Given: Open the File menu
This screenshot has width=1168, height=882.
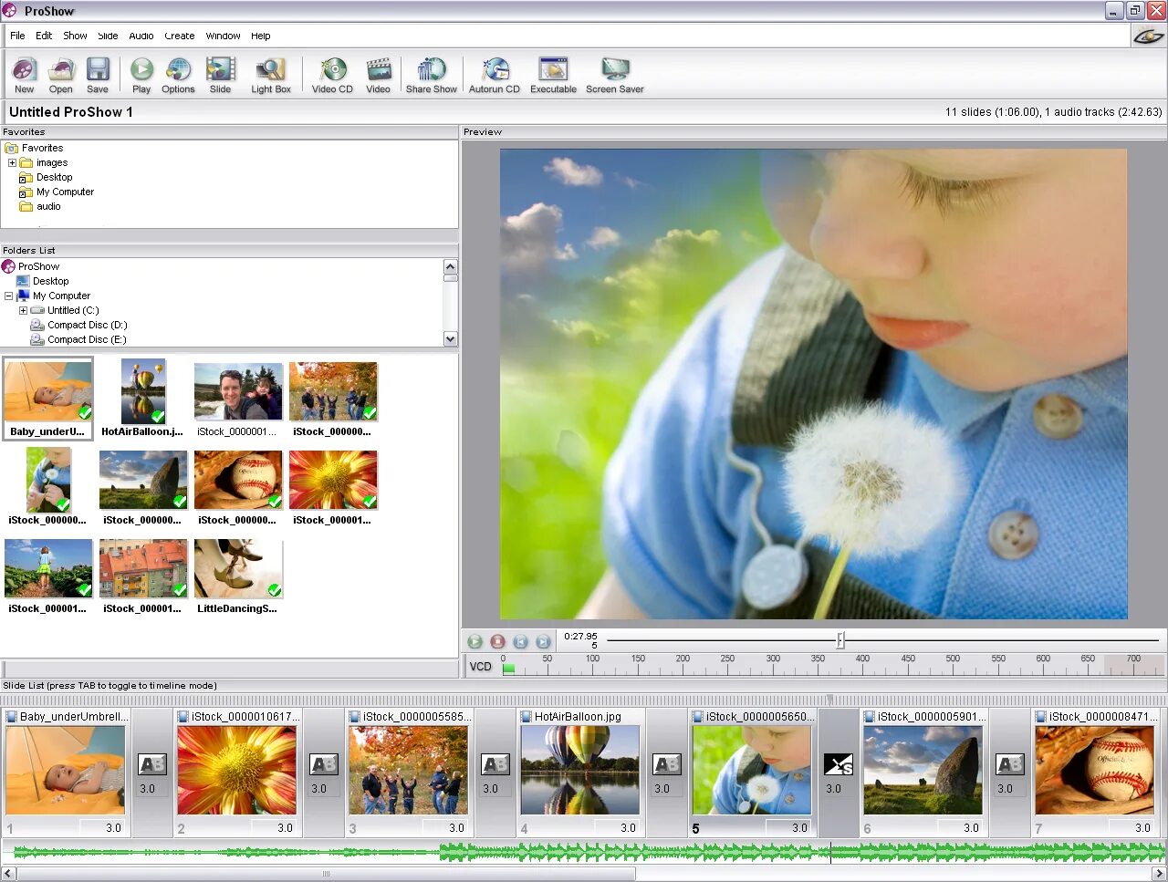Looking at the screenshot, I should coord(17,36).
